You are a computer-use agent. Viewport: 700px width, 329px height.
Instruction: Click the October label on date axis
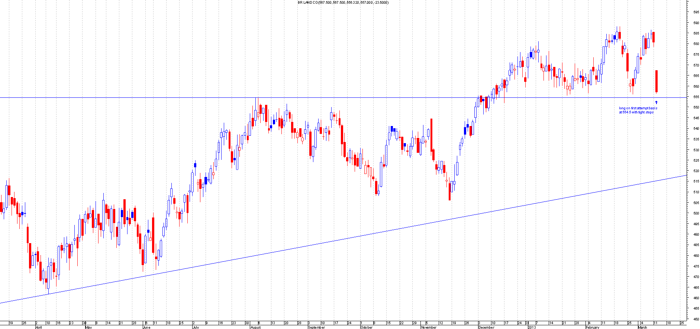pos(366,328)
